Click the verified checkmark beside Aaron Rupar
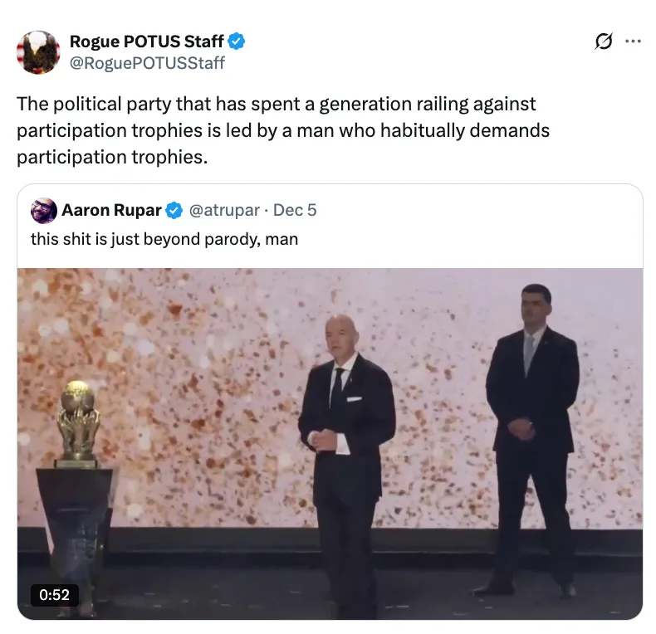Viewport: 656px width, 634px height. [174, 210]
